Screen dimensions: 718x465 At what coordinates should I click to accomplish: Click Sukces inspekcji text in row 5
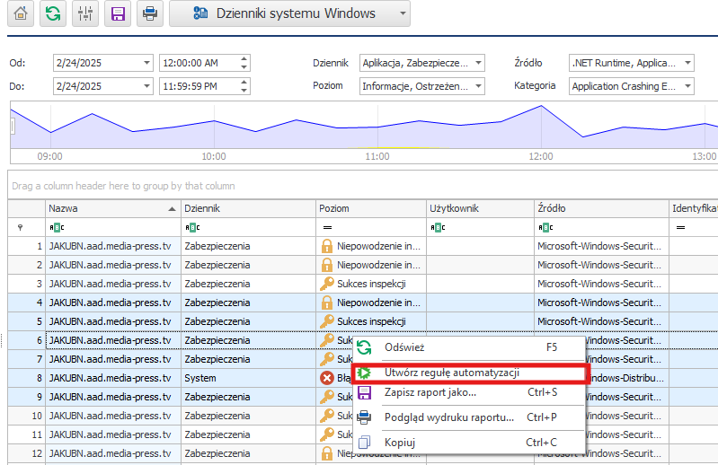371,321
